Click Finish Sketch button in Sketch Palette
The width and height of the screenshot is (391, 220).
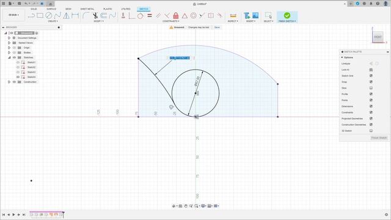(x=379, y=137)
